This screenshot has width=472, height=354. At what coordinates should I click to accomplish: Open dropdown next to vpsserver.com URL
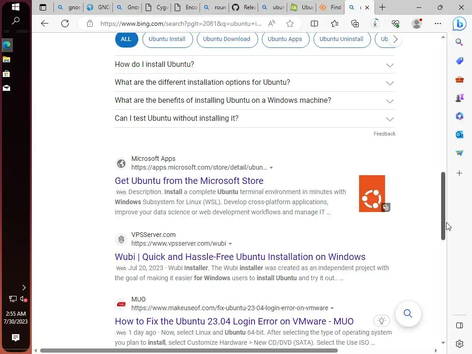pos(230,243)
